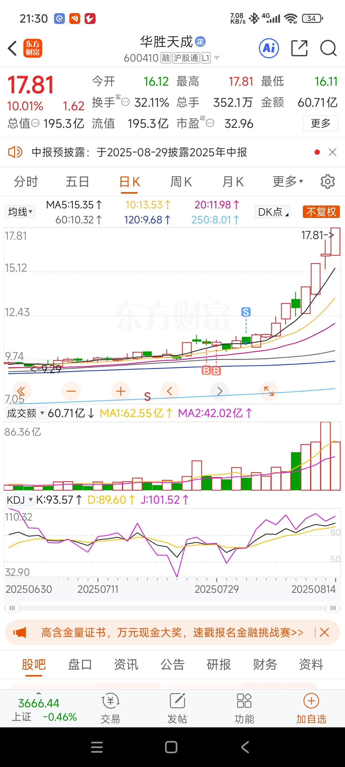345x767 pixels.
Task: Tap 上证 3666.44 index ticker
Action: pyautogui.click(x=44, y=710)
